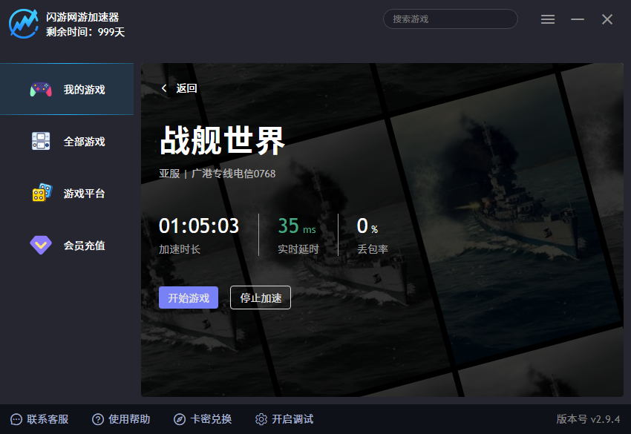Click the console icon for 全部游戏

click(41, 141)
